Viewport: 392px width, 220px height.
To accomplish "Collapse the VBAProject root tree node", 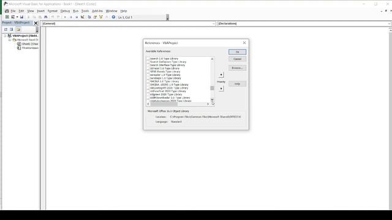I will (x=5, y=35).
